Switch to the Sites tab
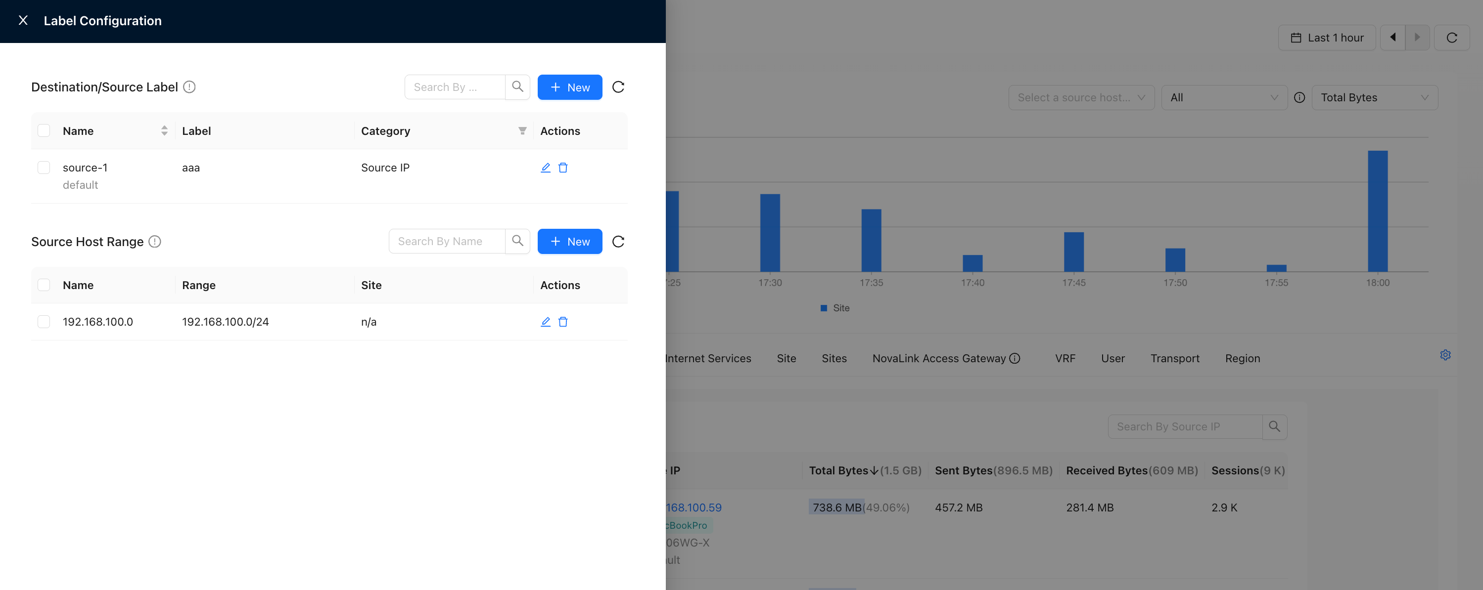 pos(834,358)
